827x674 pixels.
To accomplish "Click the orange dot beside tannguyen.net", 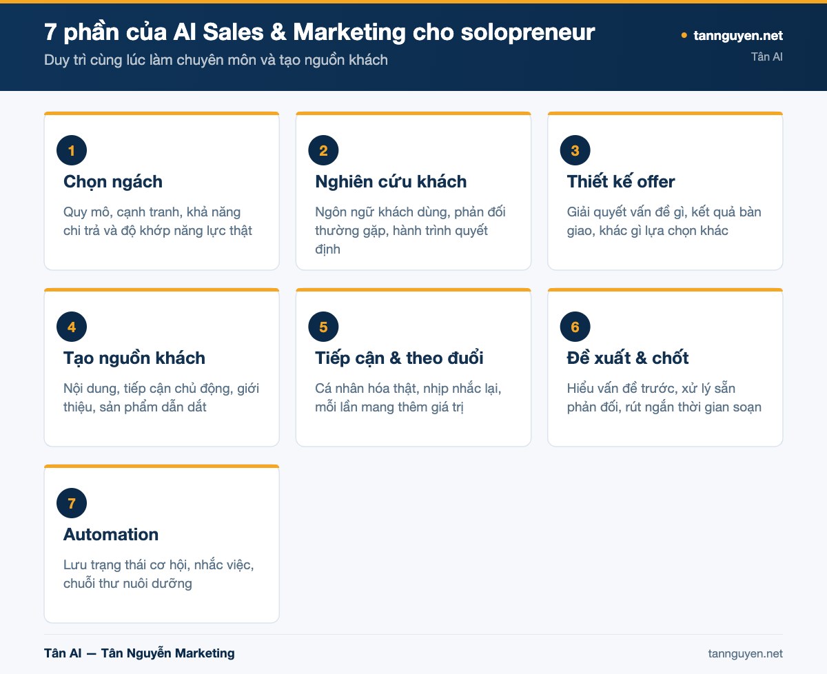I will 684,35.
